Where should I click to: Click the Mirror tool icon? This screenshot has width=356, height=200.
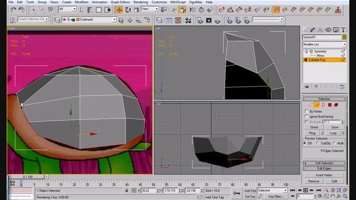click(x=192, y=10)
